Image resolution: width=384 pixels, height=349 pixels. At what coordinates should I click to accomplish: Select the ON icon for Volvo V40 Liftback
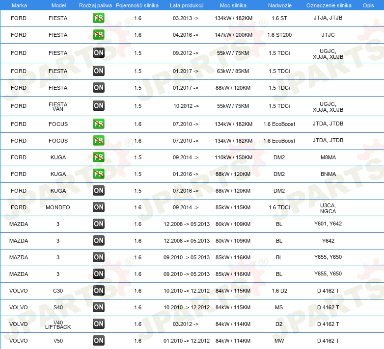[99, 324]
